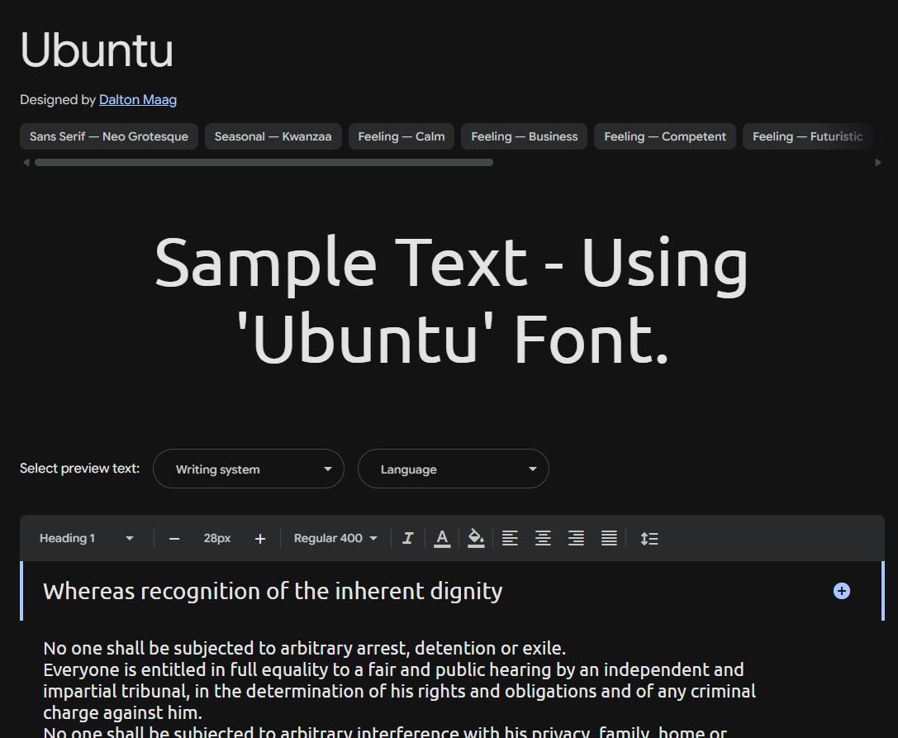Open the background fill color tool
Viewport: 898px width, 738px height.
click(x=476, y=538)
